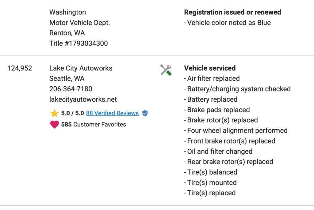Click the Air filter replaced item
The image size is (314, 210).
212,78
